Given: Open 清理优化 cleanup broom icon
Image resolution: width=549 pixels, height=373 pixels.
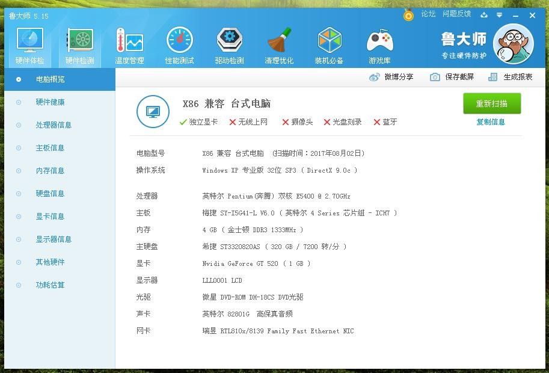Looking at the screenshot, I should pyautogui.click(x=279, y=46).
